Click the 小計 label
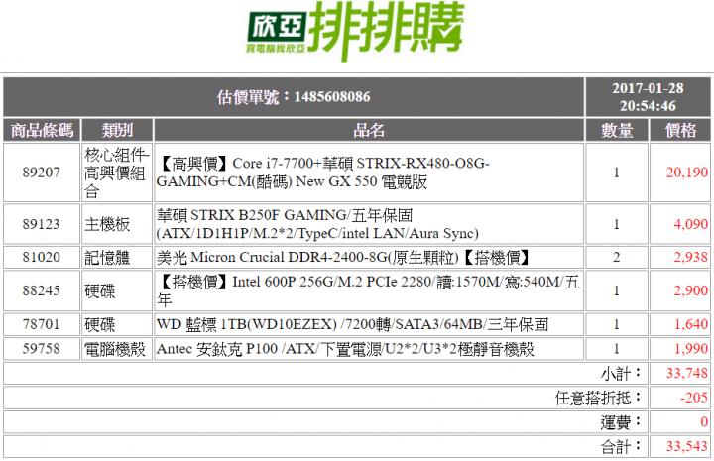The image size is (714, 461). click(621, 374)
